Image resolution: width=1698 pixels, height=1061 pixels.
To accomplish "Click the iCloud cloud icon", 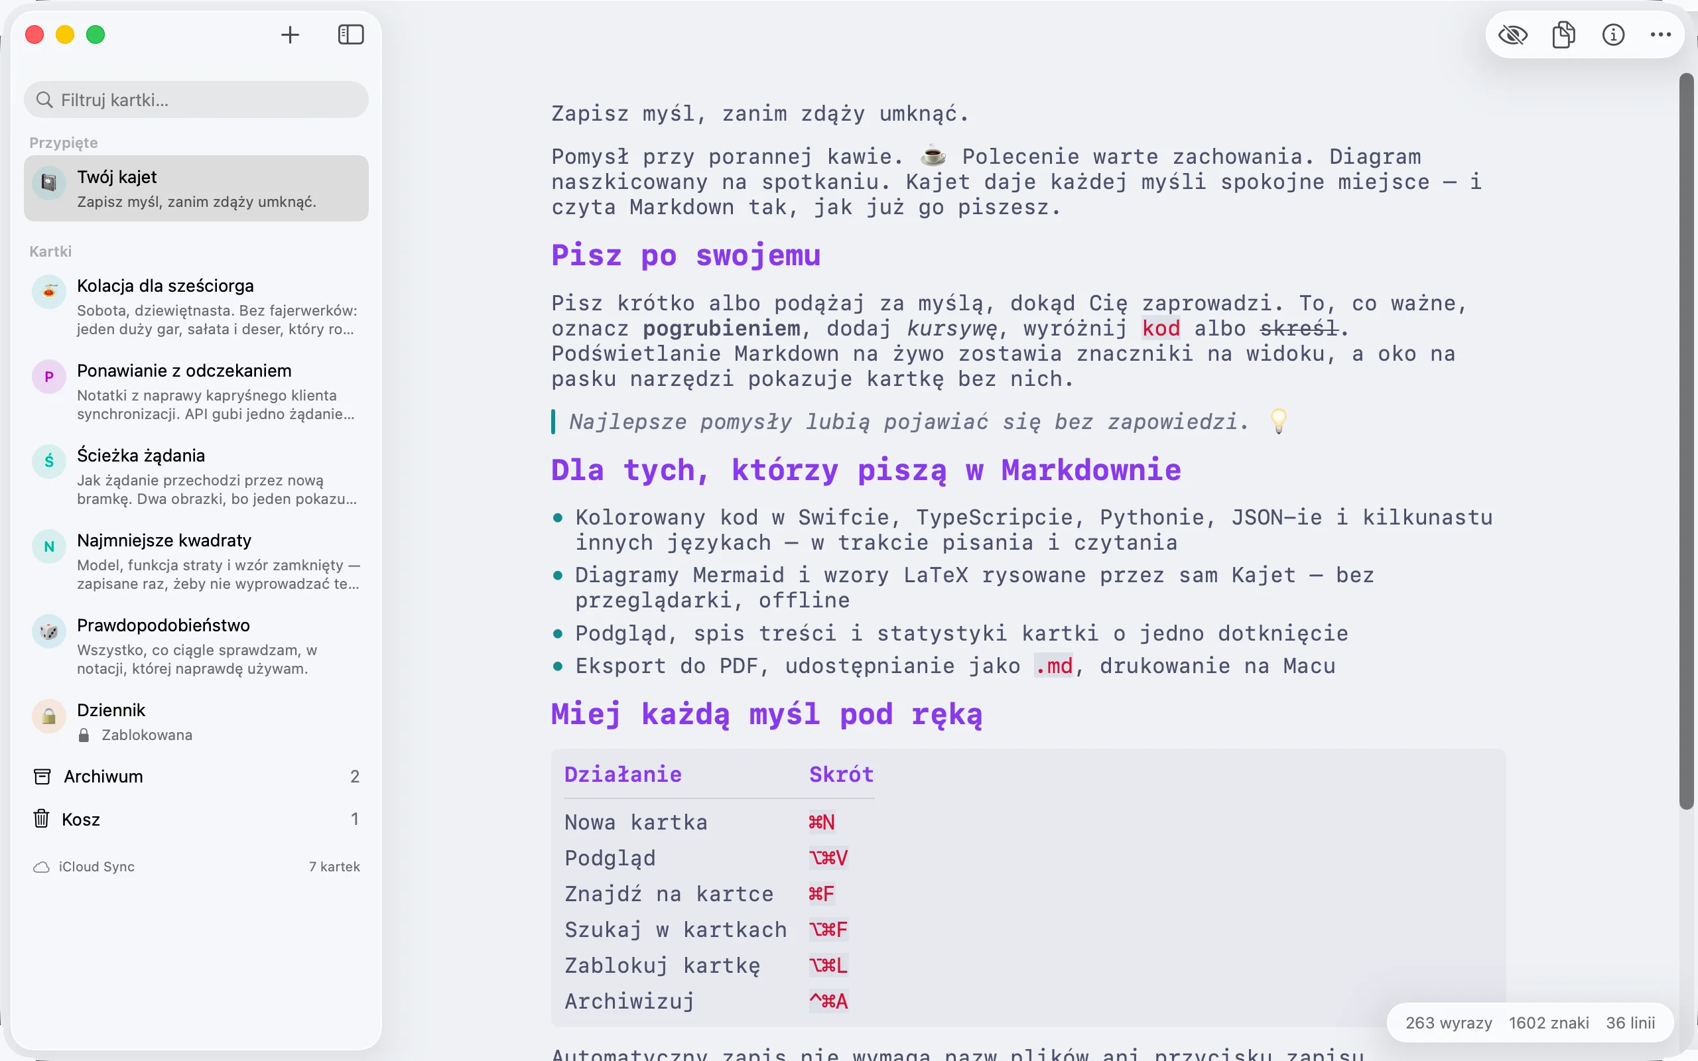I will point(41,867).
